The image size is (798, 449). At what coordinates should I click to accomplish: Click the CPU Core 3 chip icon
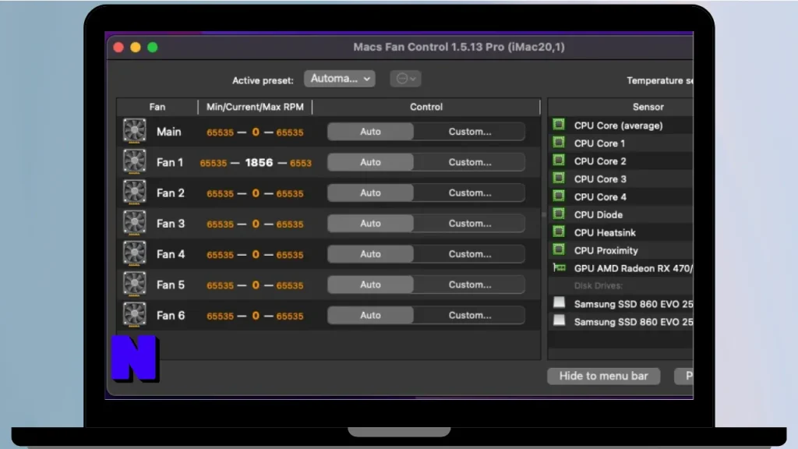(559, 179)
